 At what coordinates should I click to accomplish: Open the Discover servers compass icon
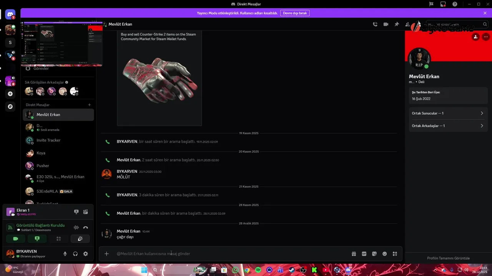10,107
